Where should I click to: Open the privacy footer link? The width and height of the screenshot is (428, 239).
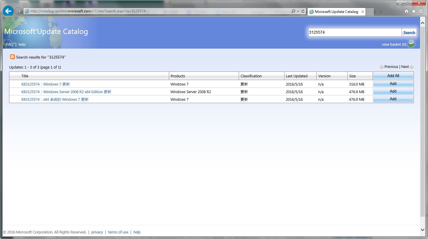click(x=97, y=232)
